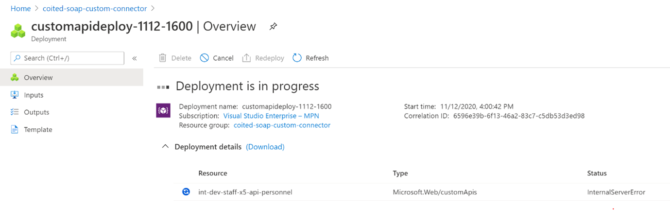The height and width of the screenshot is (224, 670).
Task: Click the pin icon beside the Overview title
Action: 273,27
